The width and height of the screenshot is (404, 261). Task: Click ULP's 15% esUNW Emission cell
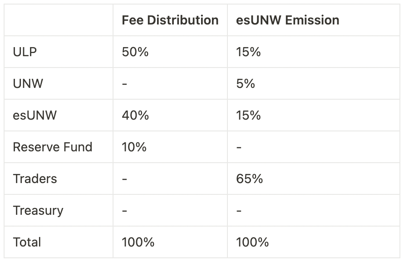click(248, 52)
